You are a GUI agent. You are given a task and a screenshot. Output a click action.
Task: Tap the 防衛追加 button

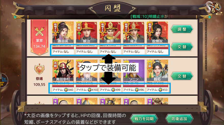179,119
